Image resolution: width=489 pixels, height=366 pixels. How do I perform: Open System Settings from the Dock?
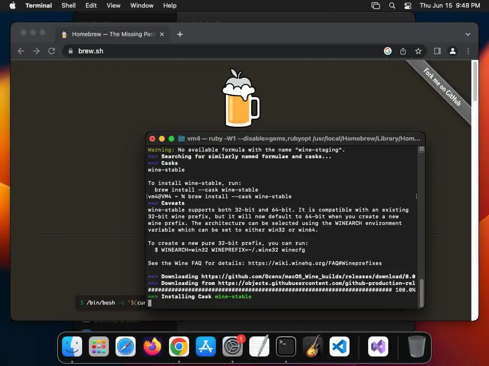[x=233, y=346]
